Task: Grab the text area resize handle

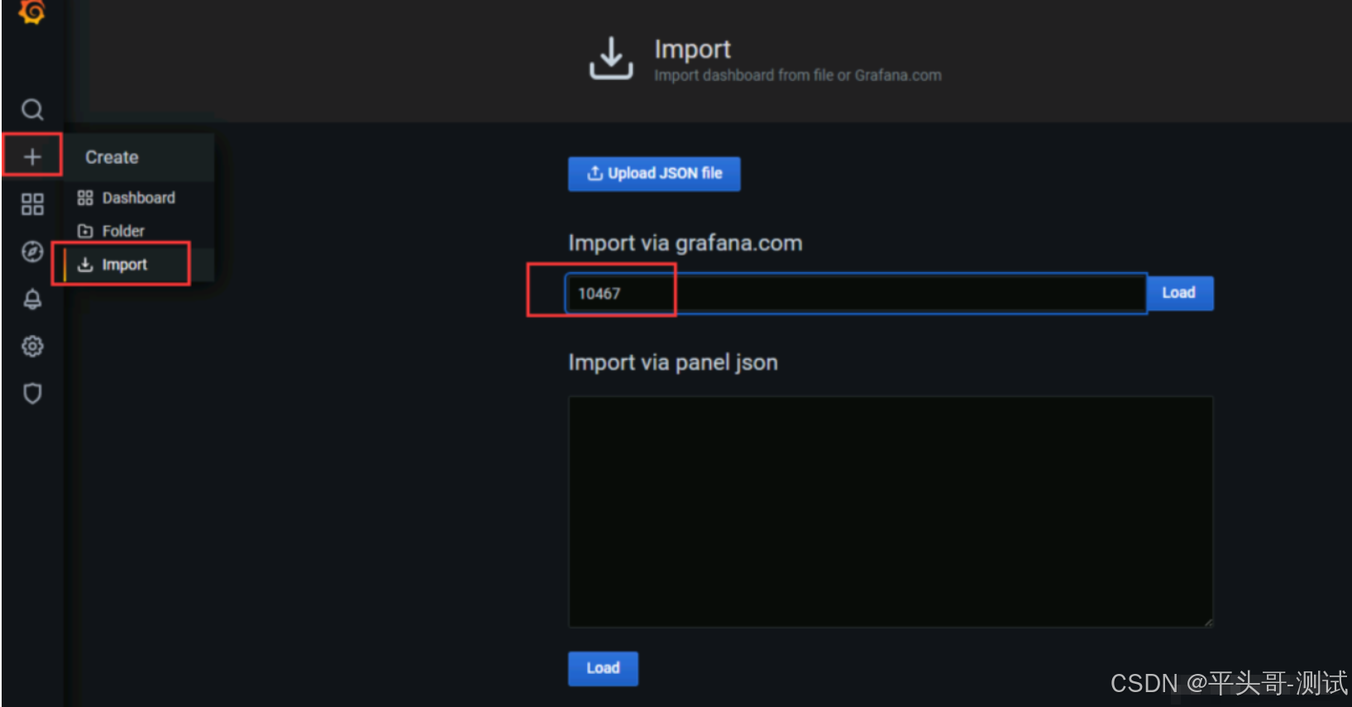Action: click(x=1208, y=622)
